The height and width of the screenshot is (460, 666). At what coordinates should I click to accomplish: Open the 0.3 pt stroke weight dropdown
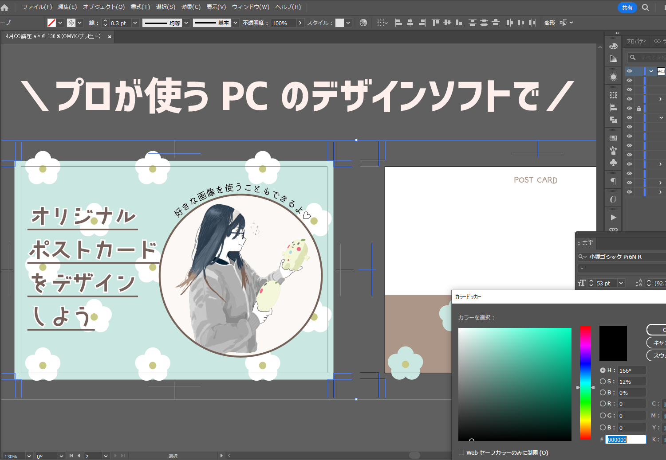tap(135, 23)
